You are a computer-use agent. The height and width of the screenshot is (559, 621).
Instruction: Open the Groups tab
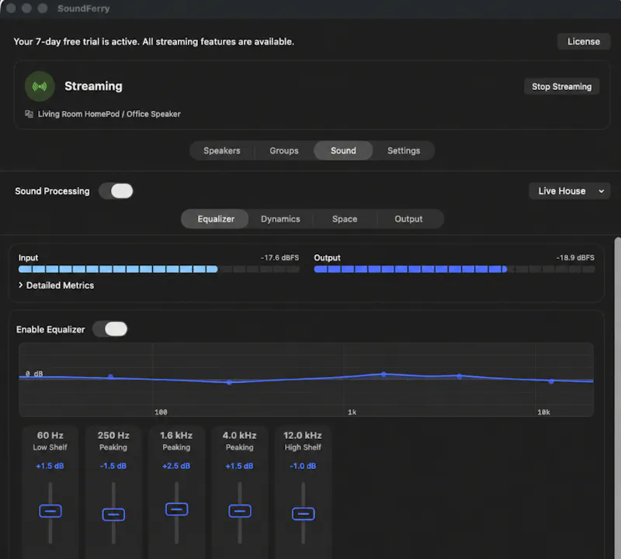click(x=284, y=150)
